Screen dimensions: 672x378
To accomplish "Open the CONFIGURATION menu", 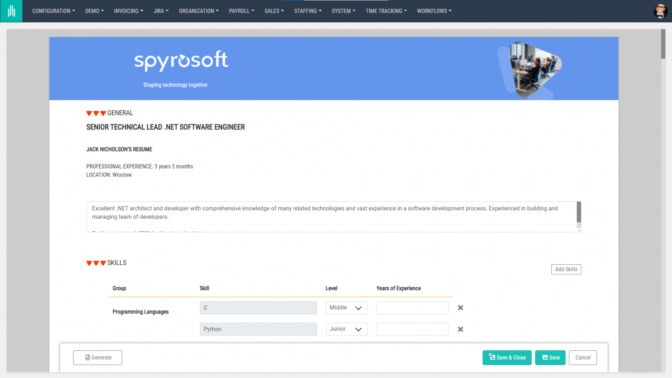I will [x=53, y=11].
